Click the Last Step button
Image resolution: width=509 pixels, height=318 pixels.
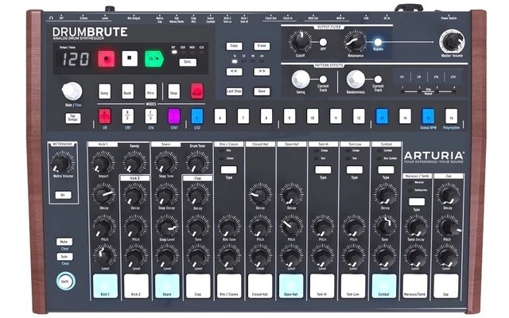pyautogui.click(x=234, y=91)
